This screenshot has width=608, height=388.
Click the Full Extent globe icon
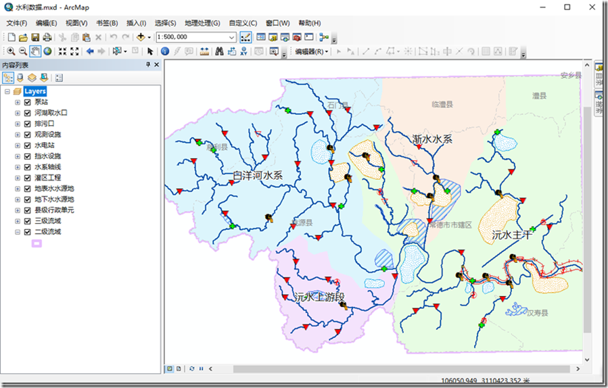point(47,51)
